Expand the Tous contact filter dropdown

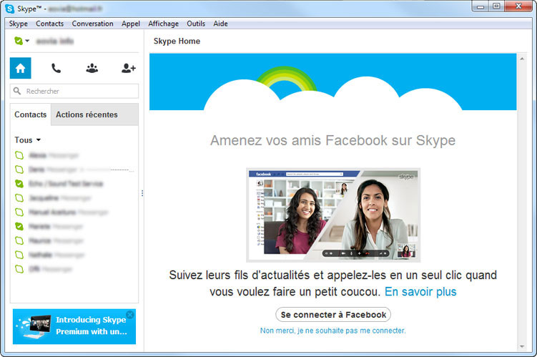click(x=27, y=140)
